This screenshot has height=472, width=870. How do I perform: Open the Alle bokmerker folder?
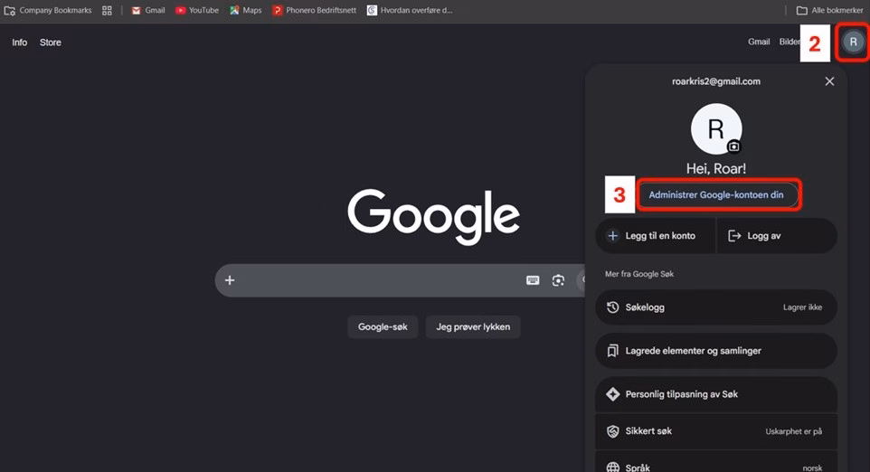(830, 10)
